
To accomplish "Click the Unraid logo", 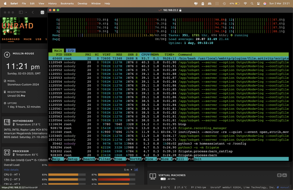I will tap(17, 26).
